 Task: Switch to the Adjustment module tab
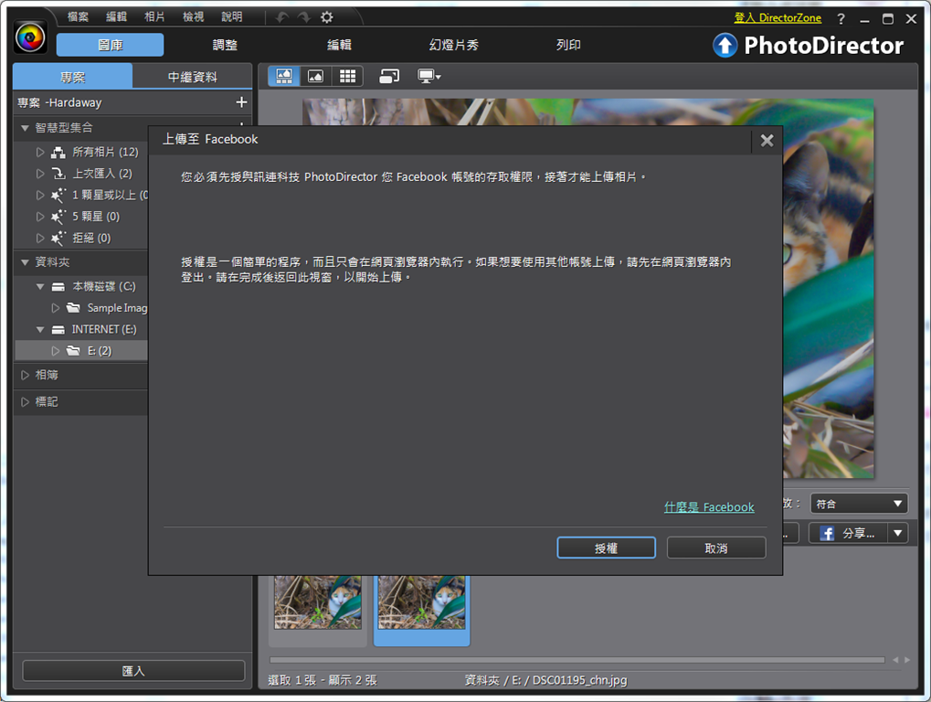(x=225, y=45)
